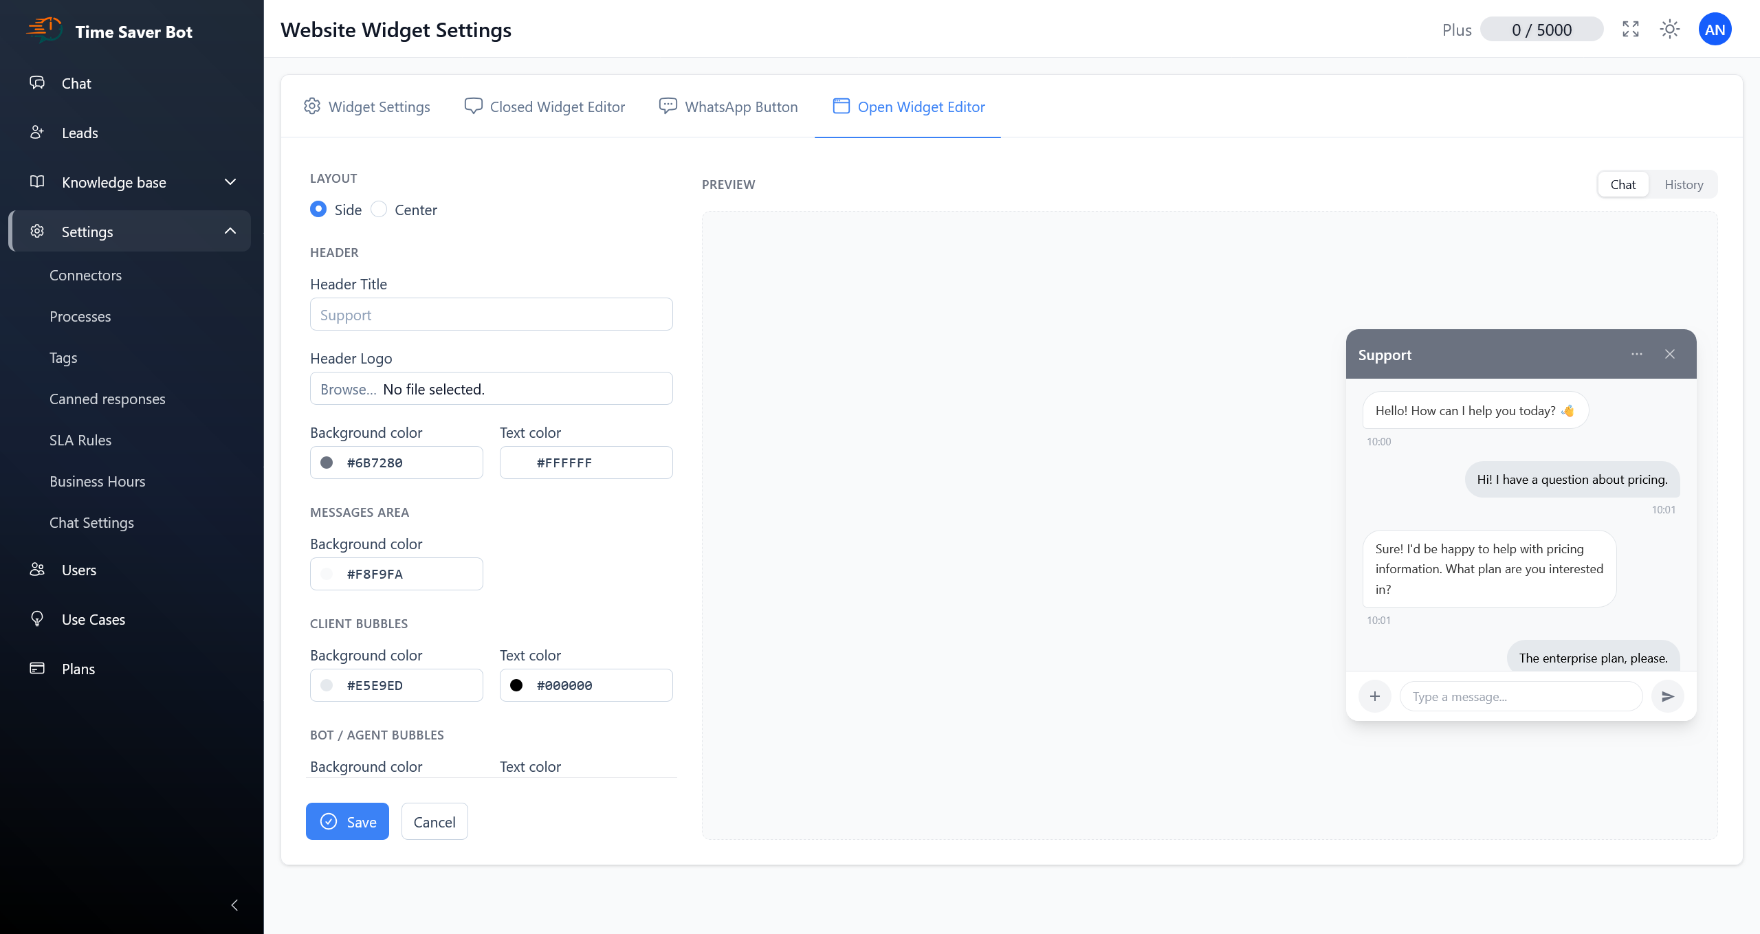Switch to the WhatsApp Button tab
1760x934 pixels.
click(x=728, y=107)
